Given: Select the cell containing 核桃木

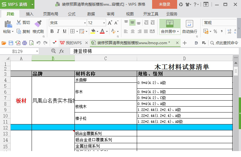Looking at the screenshot, I should [106, 107].
